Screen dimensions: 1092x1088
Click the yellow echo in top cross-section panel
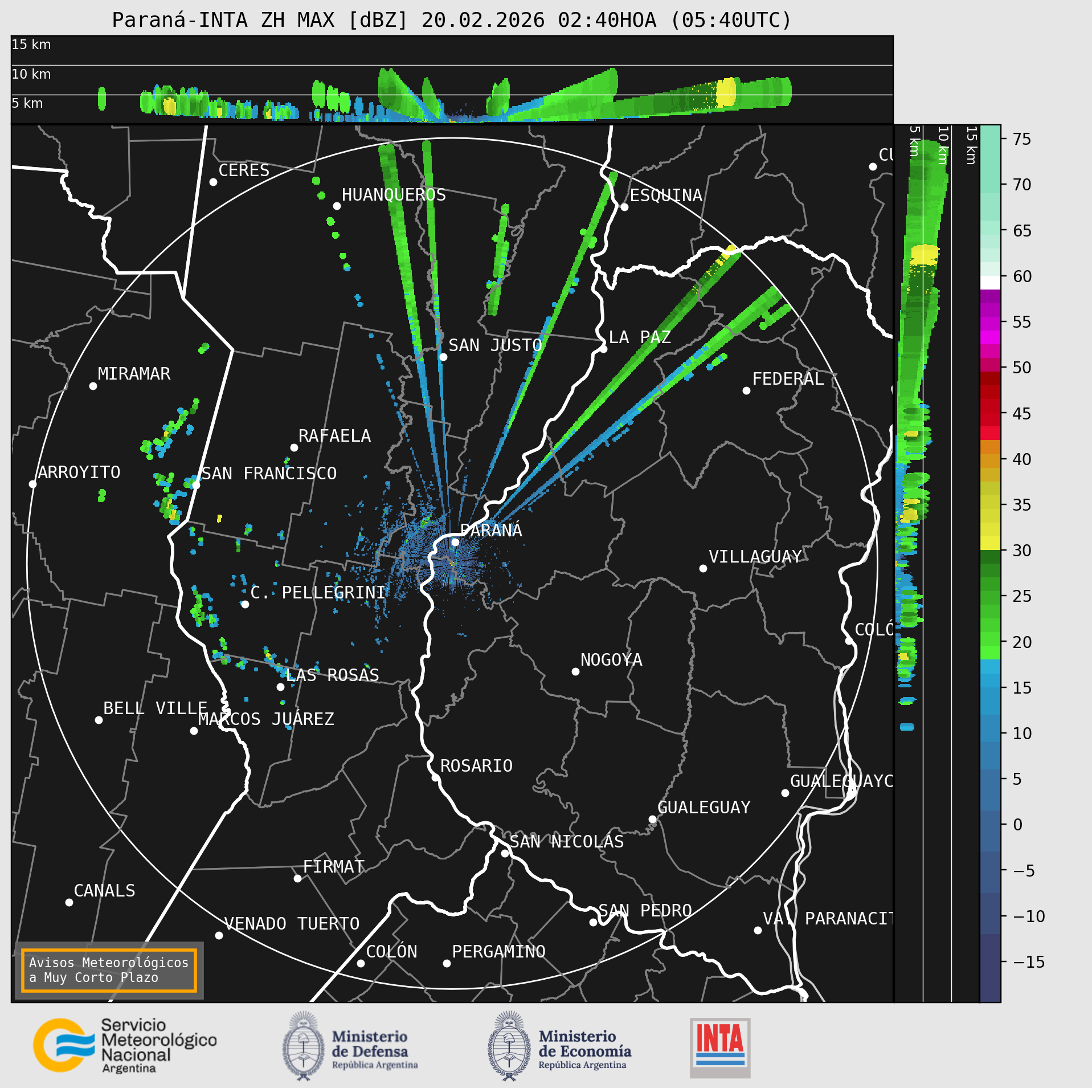726,92
